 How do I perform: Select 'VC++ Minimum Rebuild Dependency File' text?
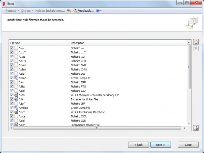95,95
